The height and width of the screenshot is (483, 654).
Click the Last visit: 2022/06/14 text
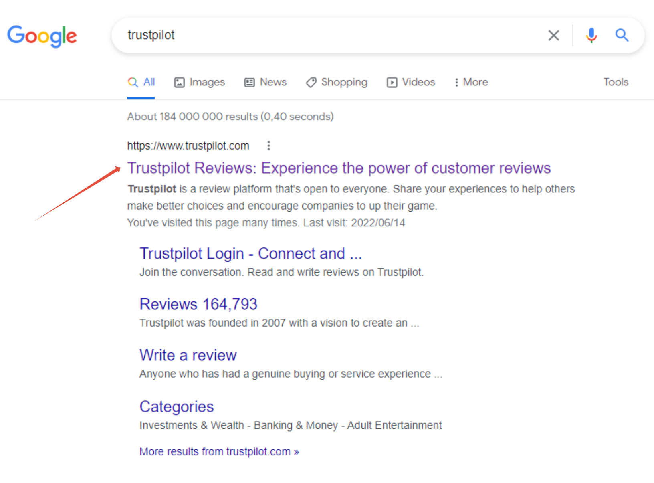coord(354,223)
